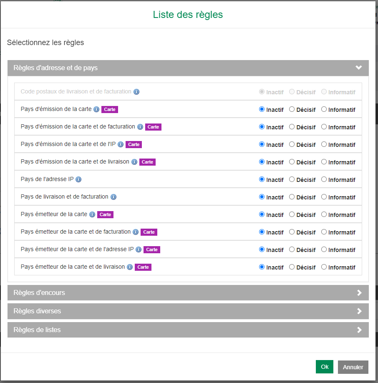Open info icon for "Pays d'émission de la carte et de facturation"
378x383 pixels.
click(140, 127)
